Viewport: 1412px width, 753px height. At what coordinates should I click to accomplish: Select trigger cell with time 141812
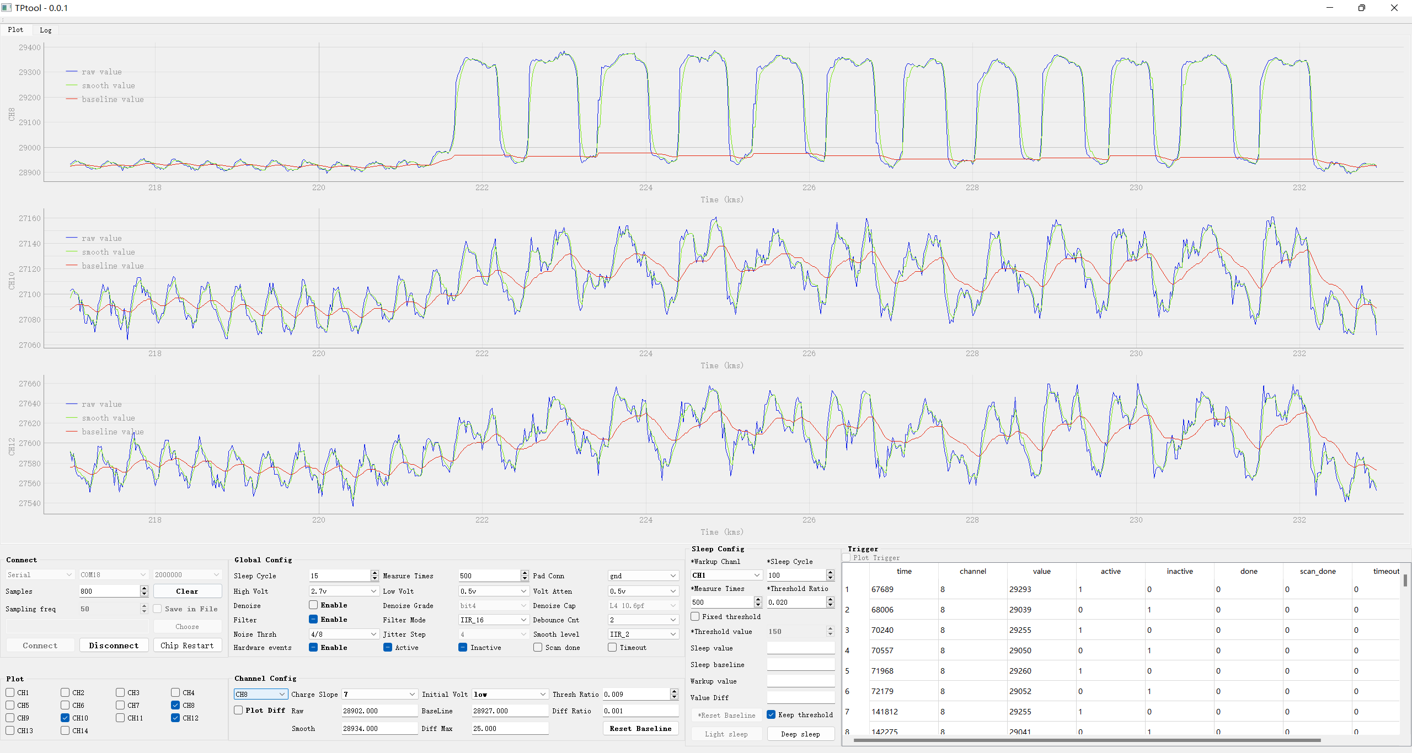[x=904, y=712]
